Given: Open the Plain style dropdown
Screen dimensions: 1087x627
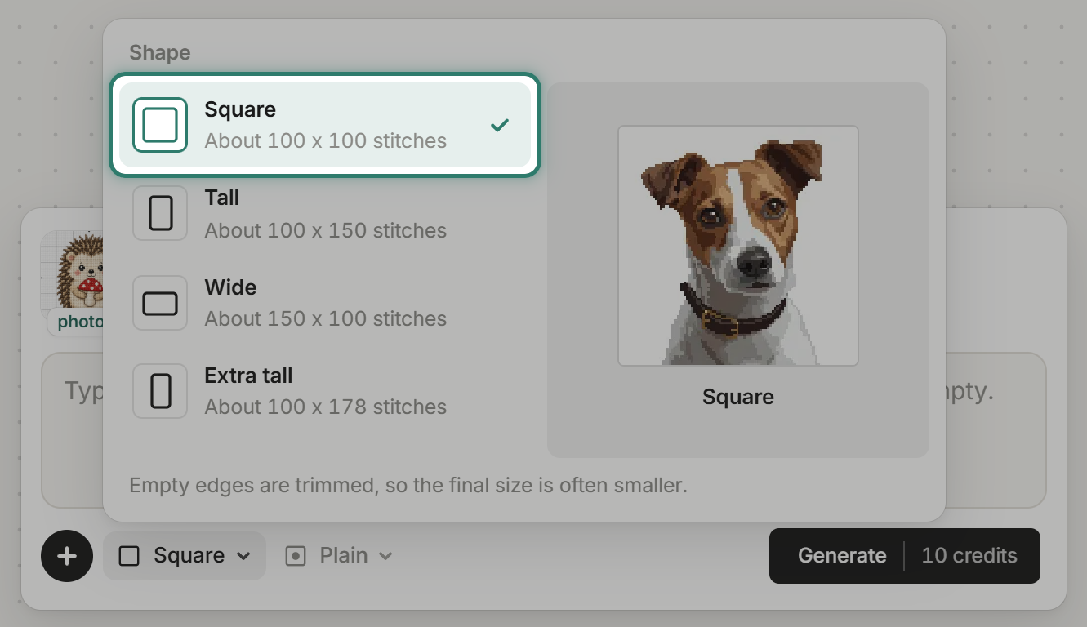Looking at the screenshot, I should tap(339, 556).
